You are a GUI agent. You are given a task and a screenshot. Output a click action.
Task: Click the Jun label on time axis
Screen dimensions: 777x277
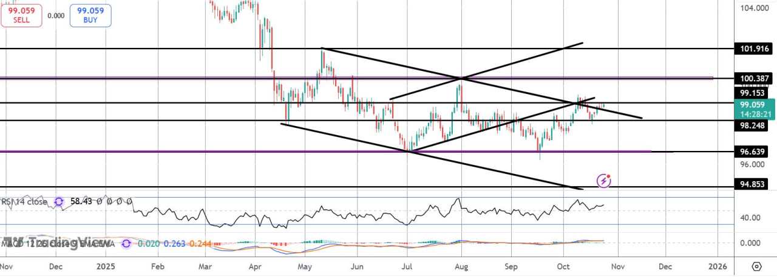[x=358, y=266]
